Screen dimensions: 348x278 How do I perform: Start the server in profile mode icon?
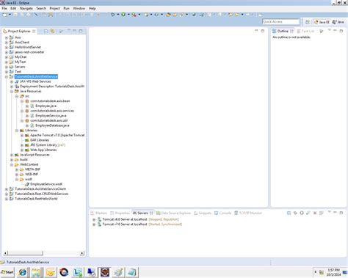click(308, 213)
